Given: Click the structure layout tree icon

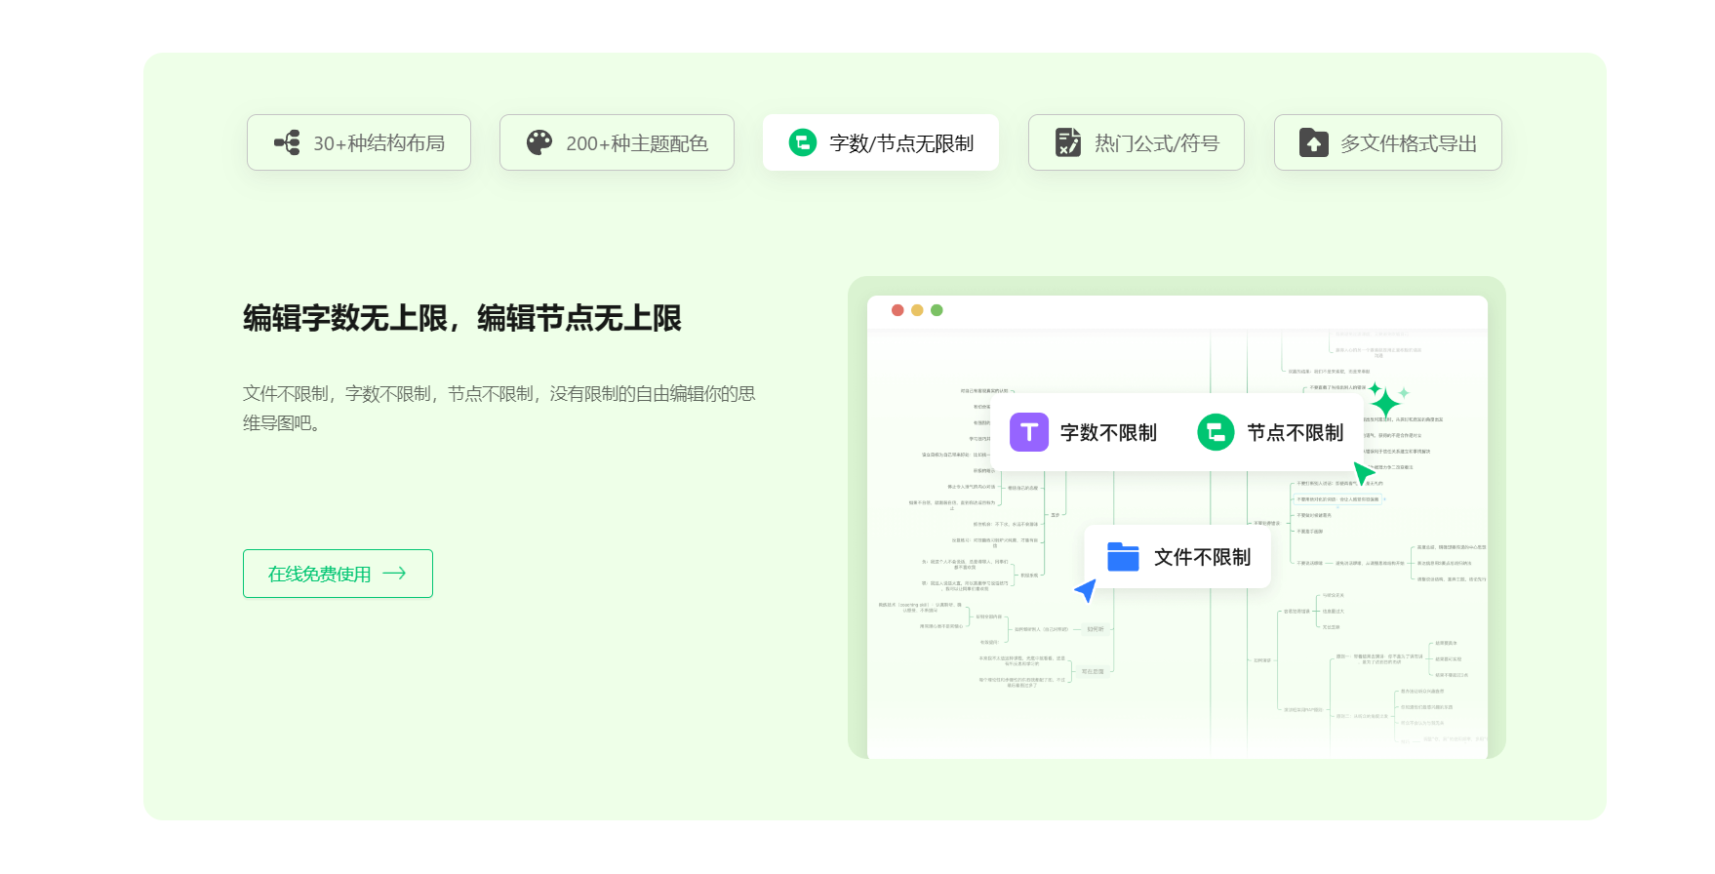Looking at the screenshot, I should (288, 143).
